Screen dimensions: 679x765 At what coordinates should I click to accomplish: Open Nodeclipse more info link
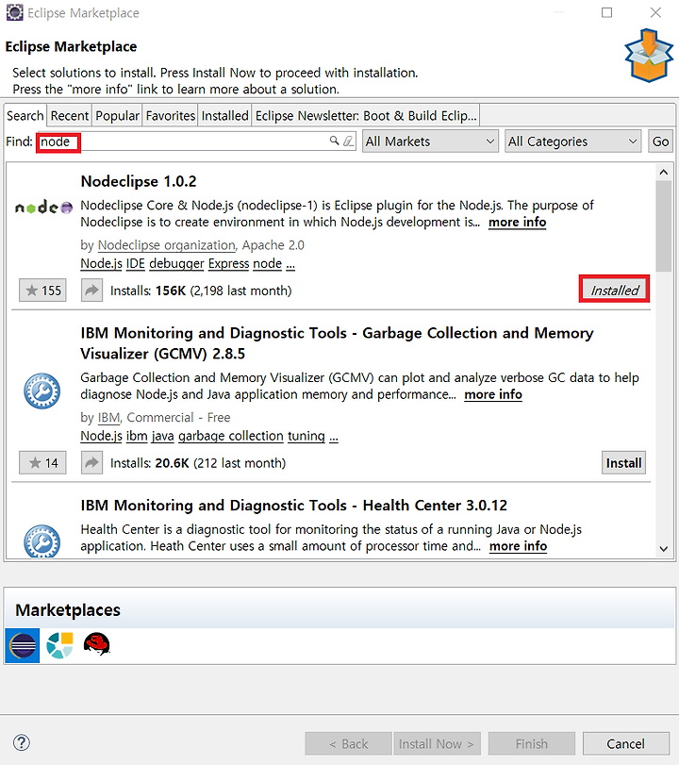pyautogui.click(x=517, y=222)
